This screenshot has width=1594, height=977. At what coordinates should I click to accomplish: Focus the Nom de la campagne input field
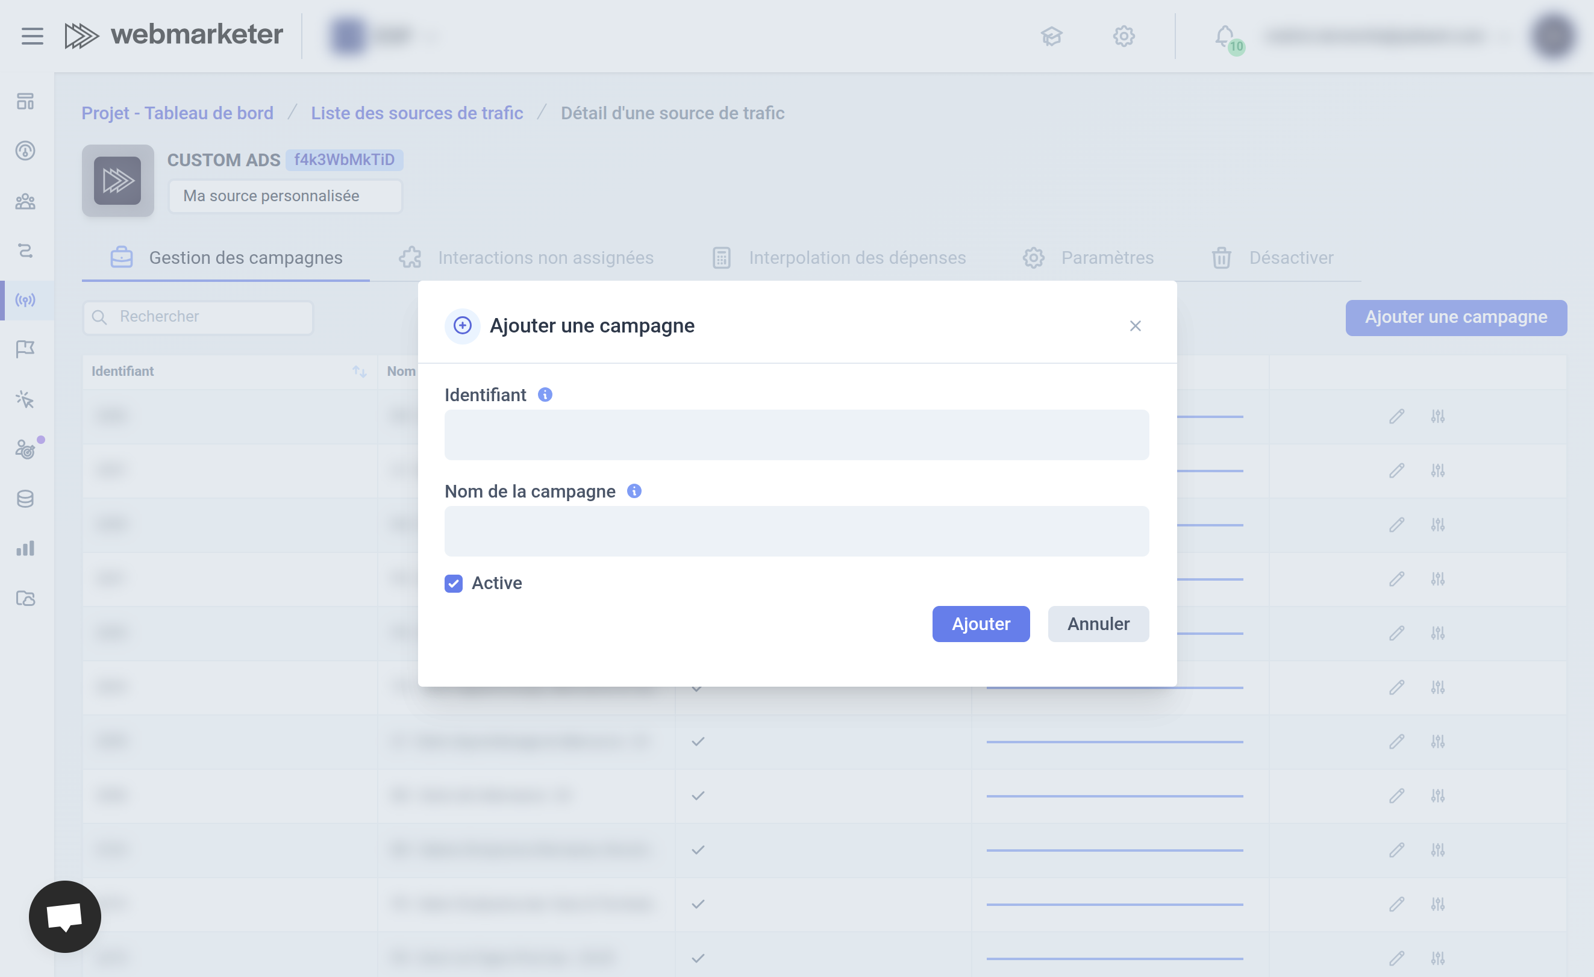[x=796, y=531]
